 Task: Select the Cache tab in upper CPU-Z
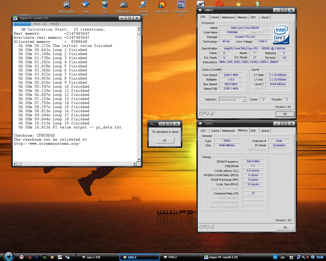[215, 17]
